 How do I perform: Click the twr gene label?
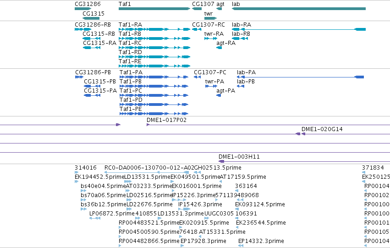(x=209, y=13)
